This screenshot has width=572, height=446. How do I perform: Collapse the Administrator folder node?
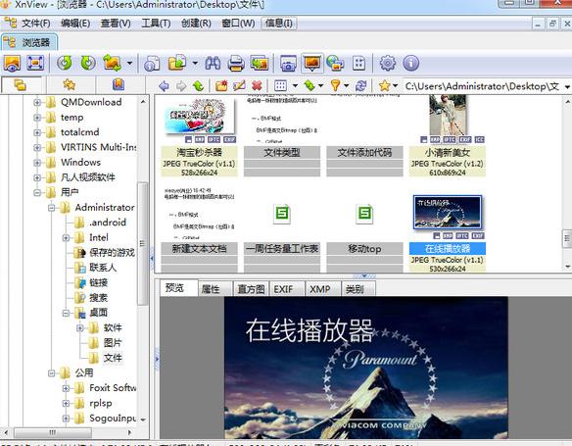[x=52, y=208]
